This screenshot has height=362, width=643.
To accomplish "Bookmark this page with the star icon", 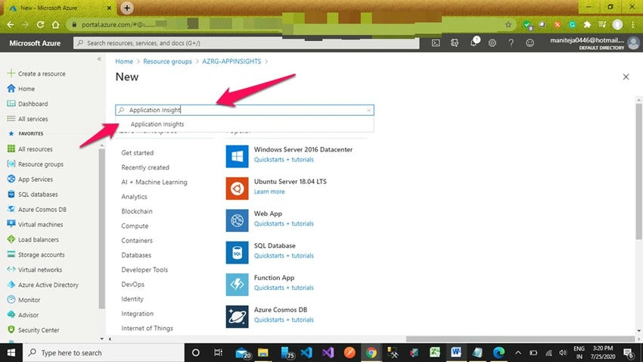I will 508,25.
